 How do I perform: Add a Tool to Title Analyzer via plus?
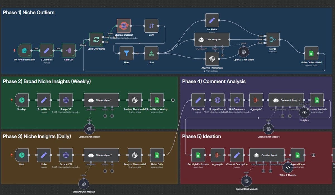coord(222,55)
